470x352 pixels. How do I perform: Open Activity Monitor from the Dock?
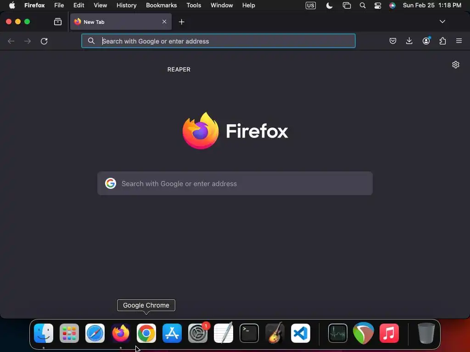tap(338, 333)
